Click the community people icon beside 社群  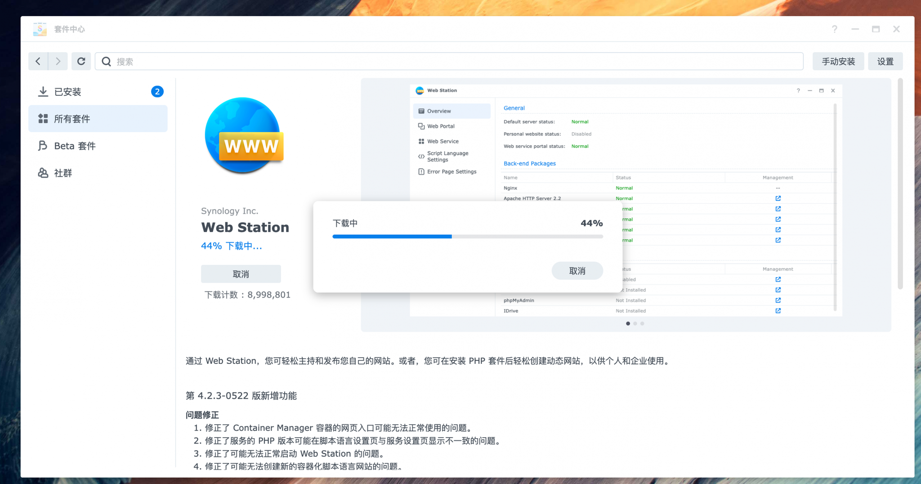click(43, 173)
